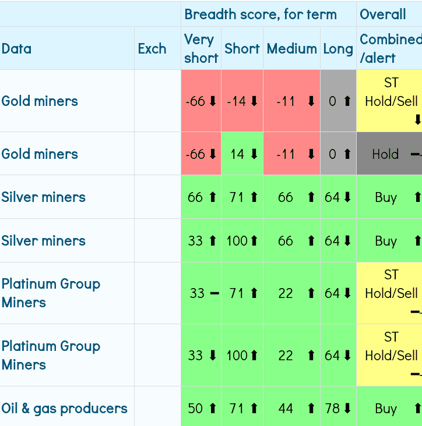
Task: Click the Data column header
Action: click(x=16, y=48)
